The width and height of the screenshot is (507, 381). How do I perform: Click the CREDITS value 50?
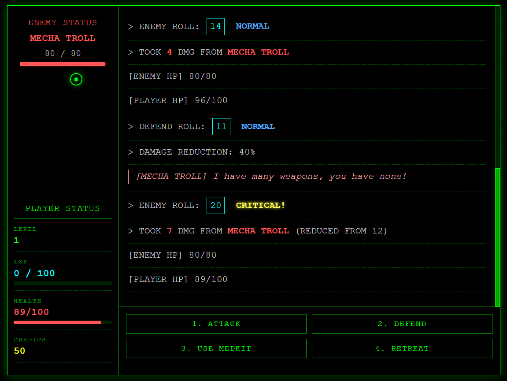pyautogui.click(x=19, y=351)
